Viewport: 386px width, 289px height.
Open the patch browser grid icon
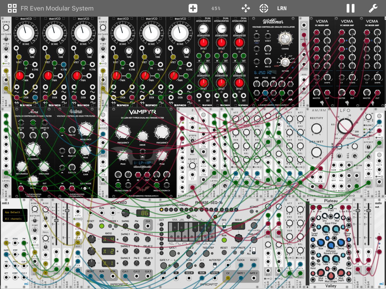[12, 8]
